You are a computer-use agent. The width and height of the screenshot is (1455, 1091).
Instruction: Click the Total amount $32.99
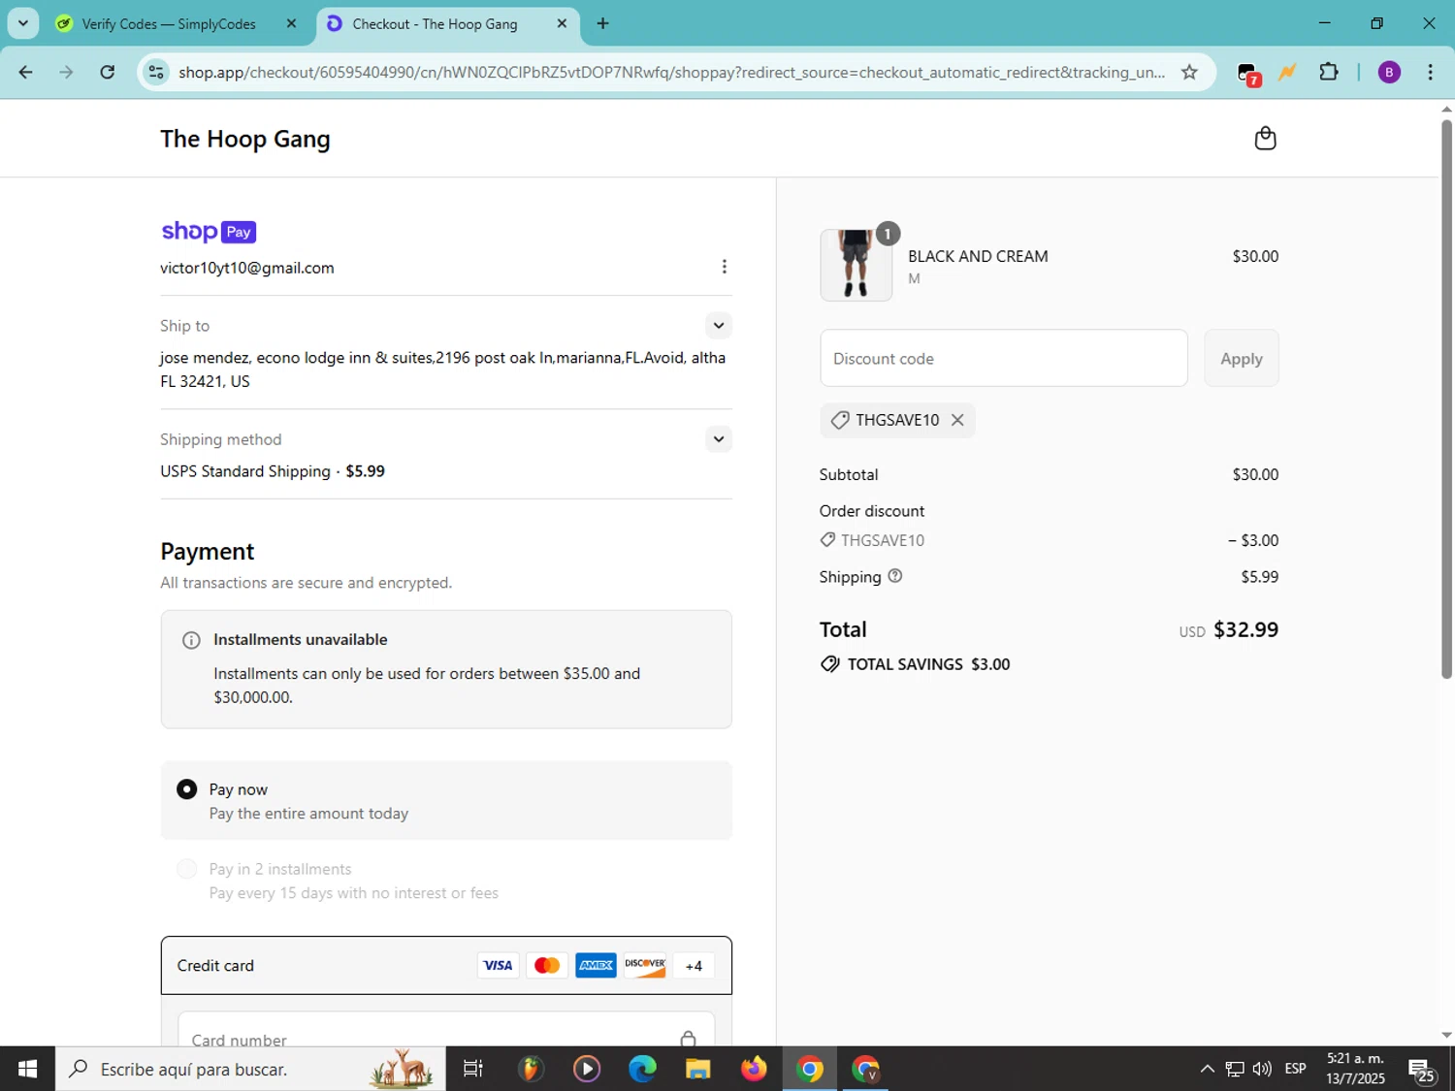click(1245, 629)
